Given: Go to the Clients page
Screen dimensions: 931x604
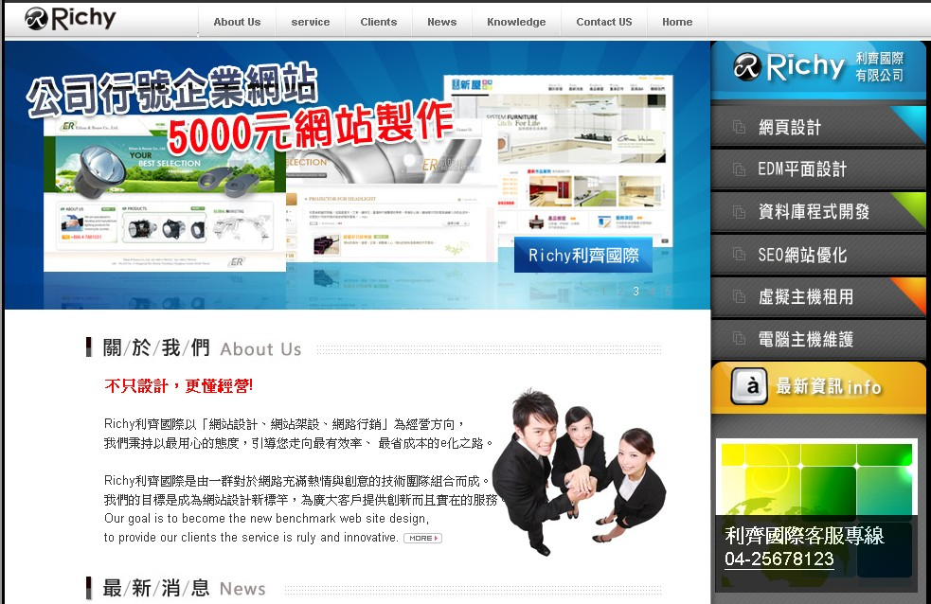Looking at the screenshot, I should [x=379, y=22].
